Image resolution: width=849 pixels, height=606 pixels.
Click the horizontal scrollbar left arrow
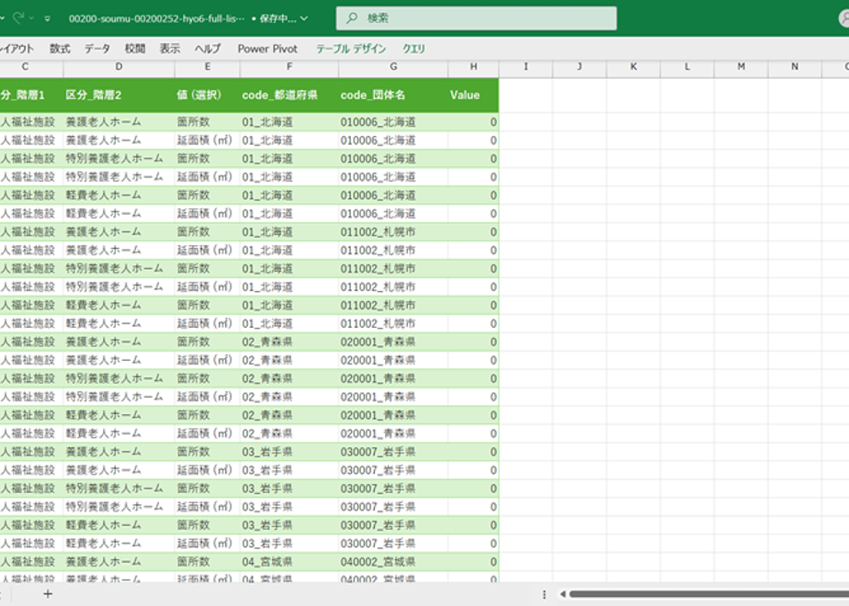pyautogui.click(x=562, y=595)
